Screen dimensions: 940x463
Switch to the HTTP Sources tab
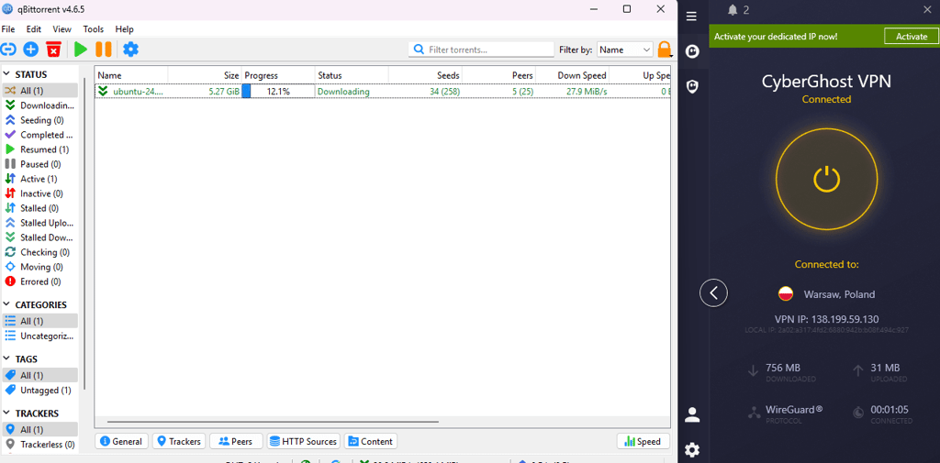tap(303, 441)
